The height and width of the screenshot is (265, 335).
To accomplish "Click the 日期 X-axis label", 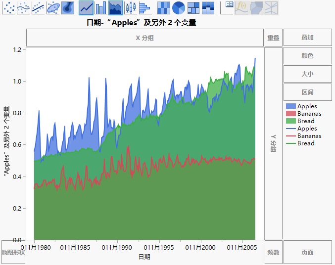I will 144,257.
